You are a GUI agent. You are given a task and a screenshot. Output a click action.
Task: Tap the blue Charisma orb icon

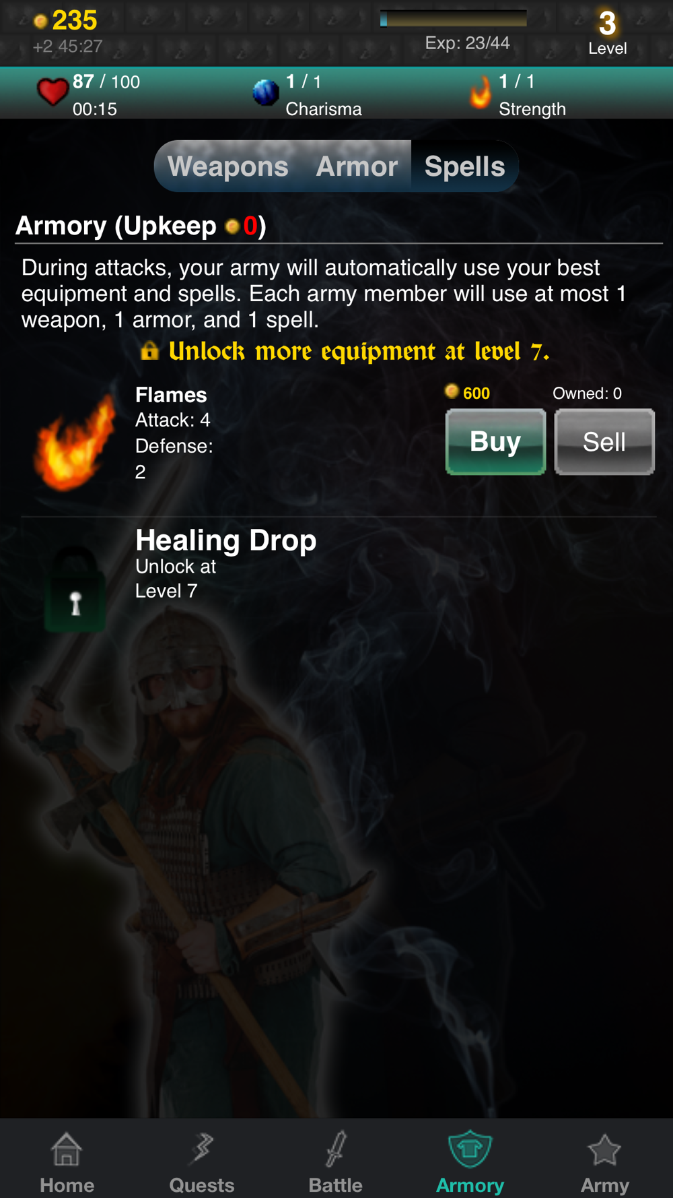click(x=266, y=92)
